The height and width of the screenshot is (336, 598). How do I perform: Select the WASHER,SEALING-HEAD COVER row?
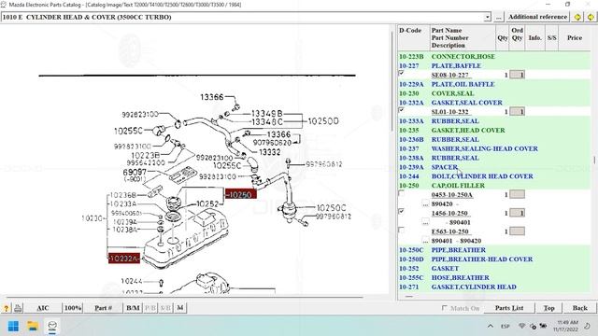click(494, 148)
